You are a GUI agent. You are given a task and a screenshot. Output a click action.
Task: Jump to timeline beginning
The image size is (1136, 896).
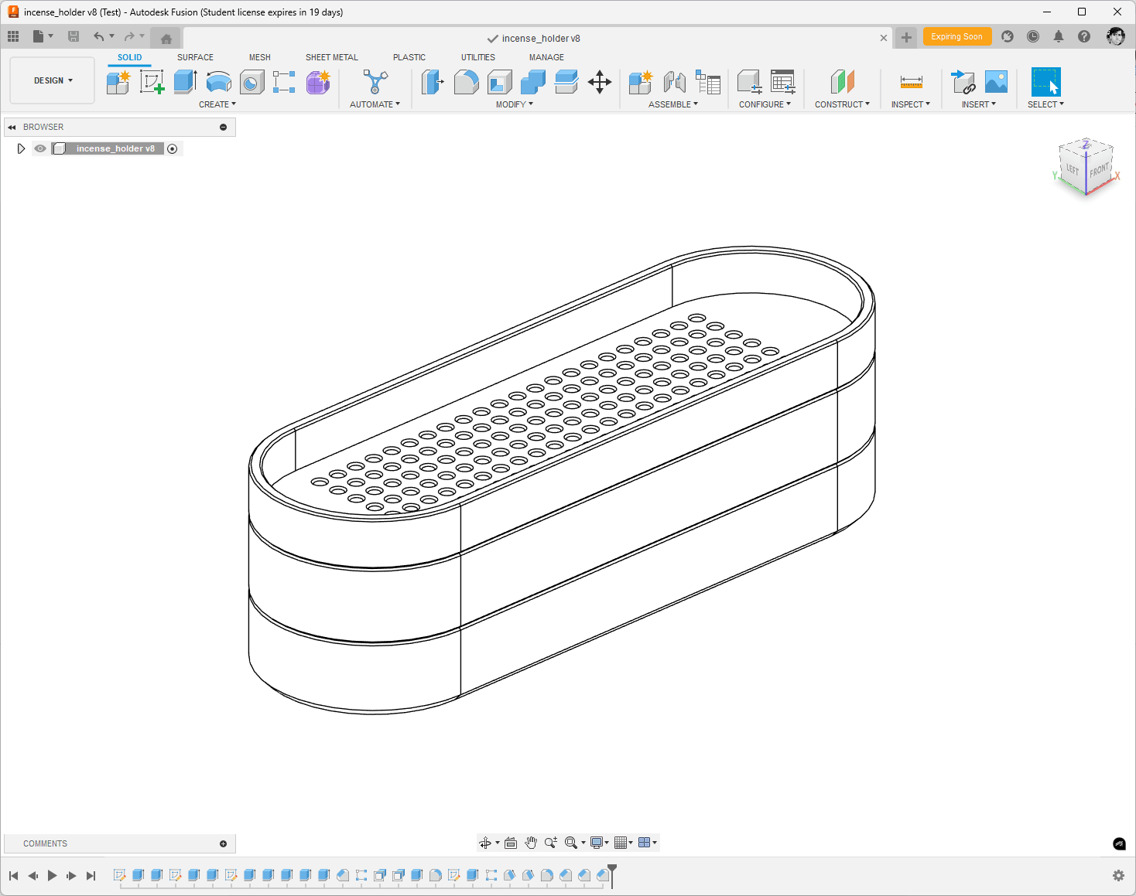13,876
